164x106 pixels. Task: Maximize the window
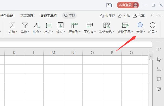pos(153,5)
